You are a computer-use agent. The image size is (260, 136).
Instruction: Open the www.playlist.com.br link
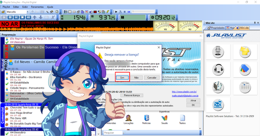point(184,92)
